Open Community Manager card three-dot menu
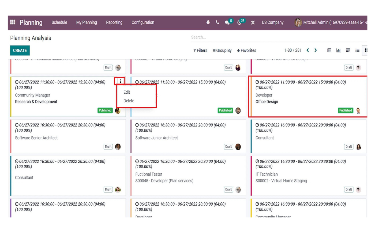 pyautogui.click(x=120, y=81)
